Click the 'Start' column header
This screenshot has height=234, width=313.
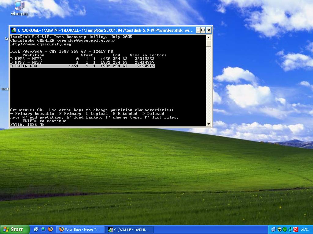[87, 55]
